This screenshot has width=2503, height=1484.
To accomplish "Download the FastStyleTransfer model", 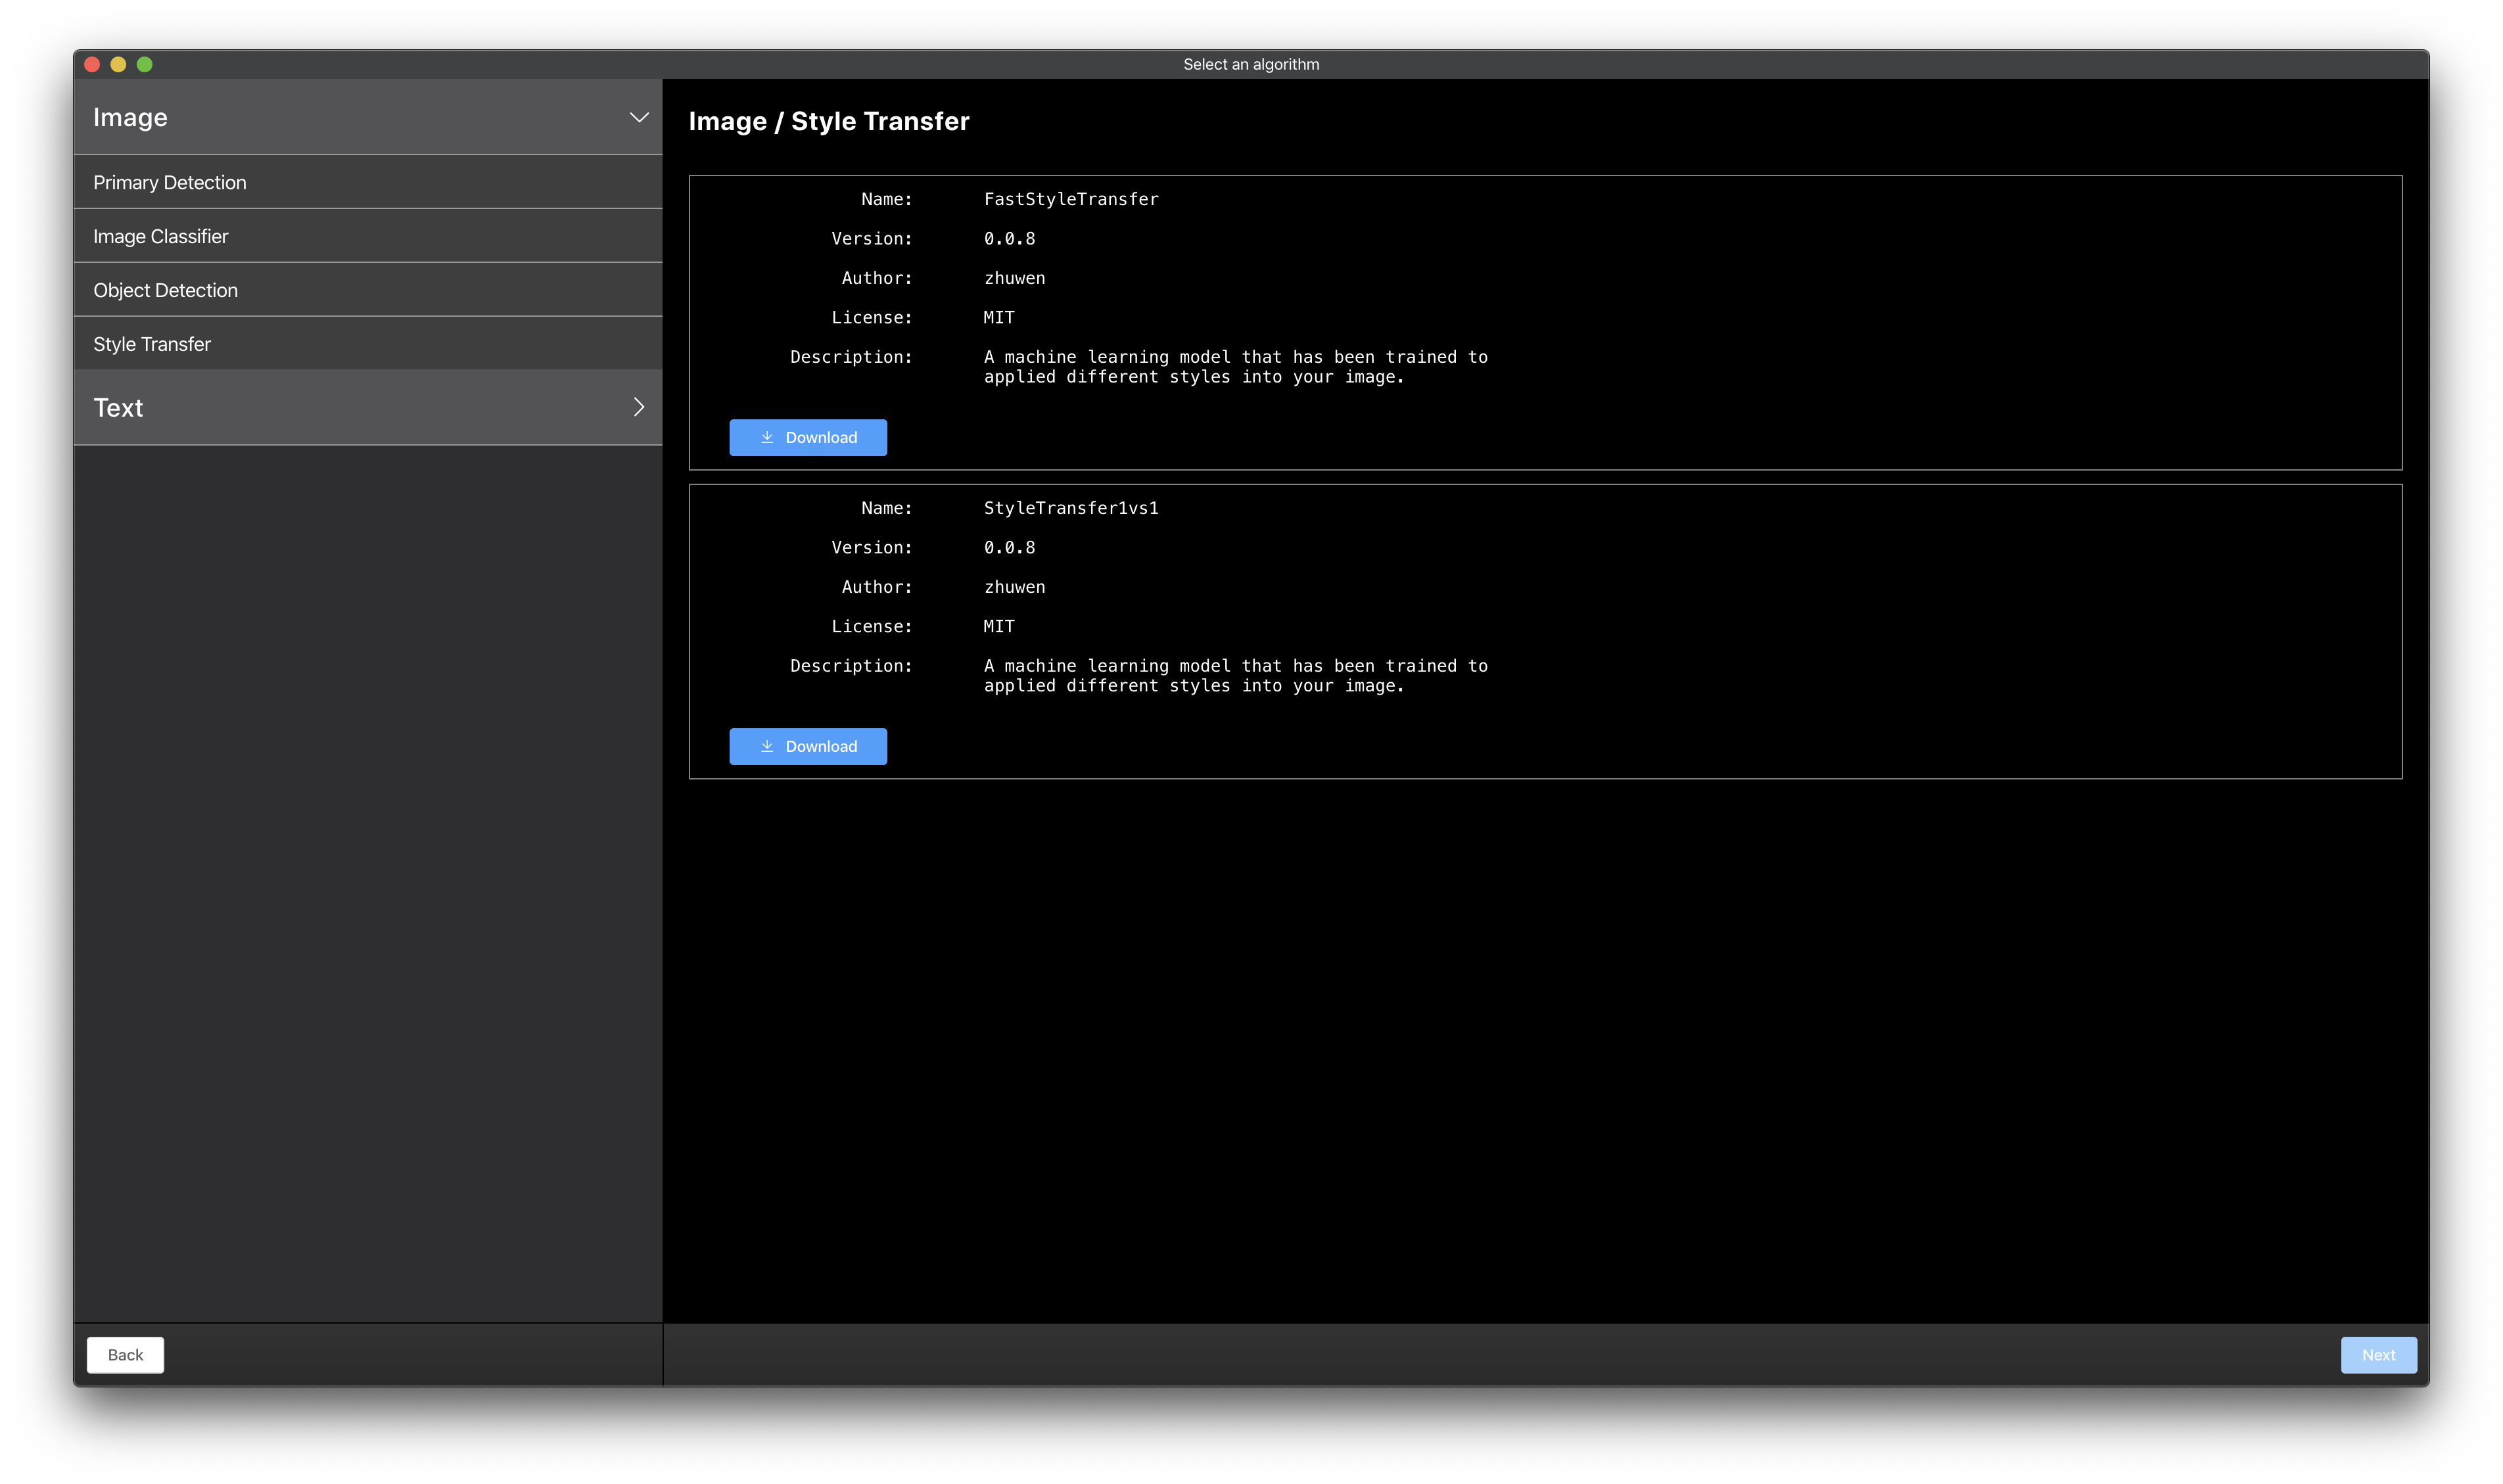I will (808, 437).
